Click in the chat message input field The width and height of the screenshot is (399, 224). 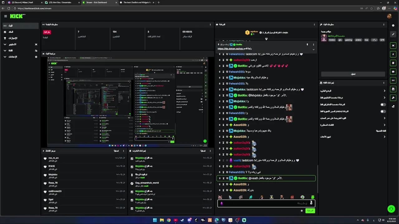pyautogui.click(x=266, y=203)
